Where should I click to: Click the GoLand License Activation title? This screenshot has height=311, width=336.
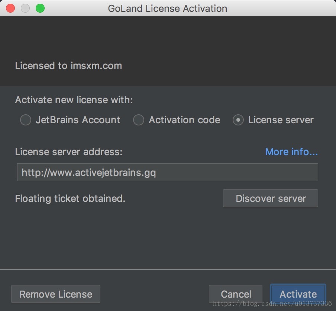168,9
